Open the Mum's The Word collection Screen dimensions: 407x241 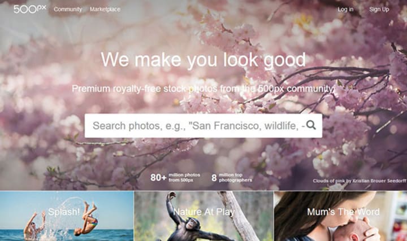click(340, 216)
